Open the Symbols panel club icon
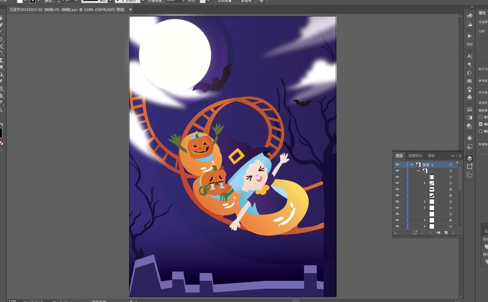The height and width of the screenshot is (302, 488). (x=470, y=98)
